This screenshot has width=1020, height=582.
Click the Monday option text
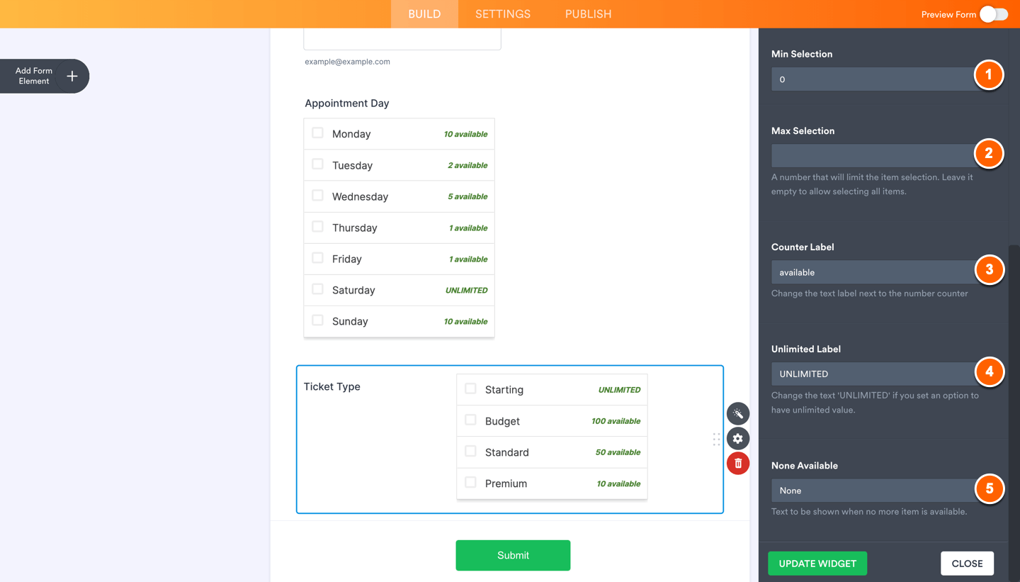351,134
